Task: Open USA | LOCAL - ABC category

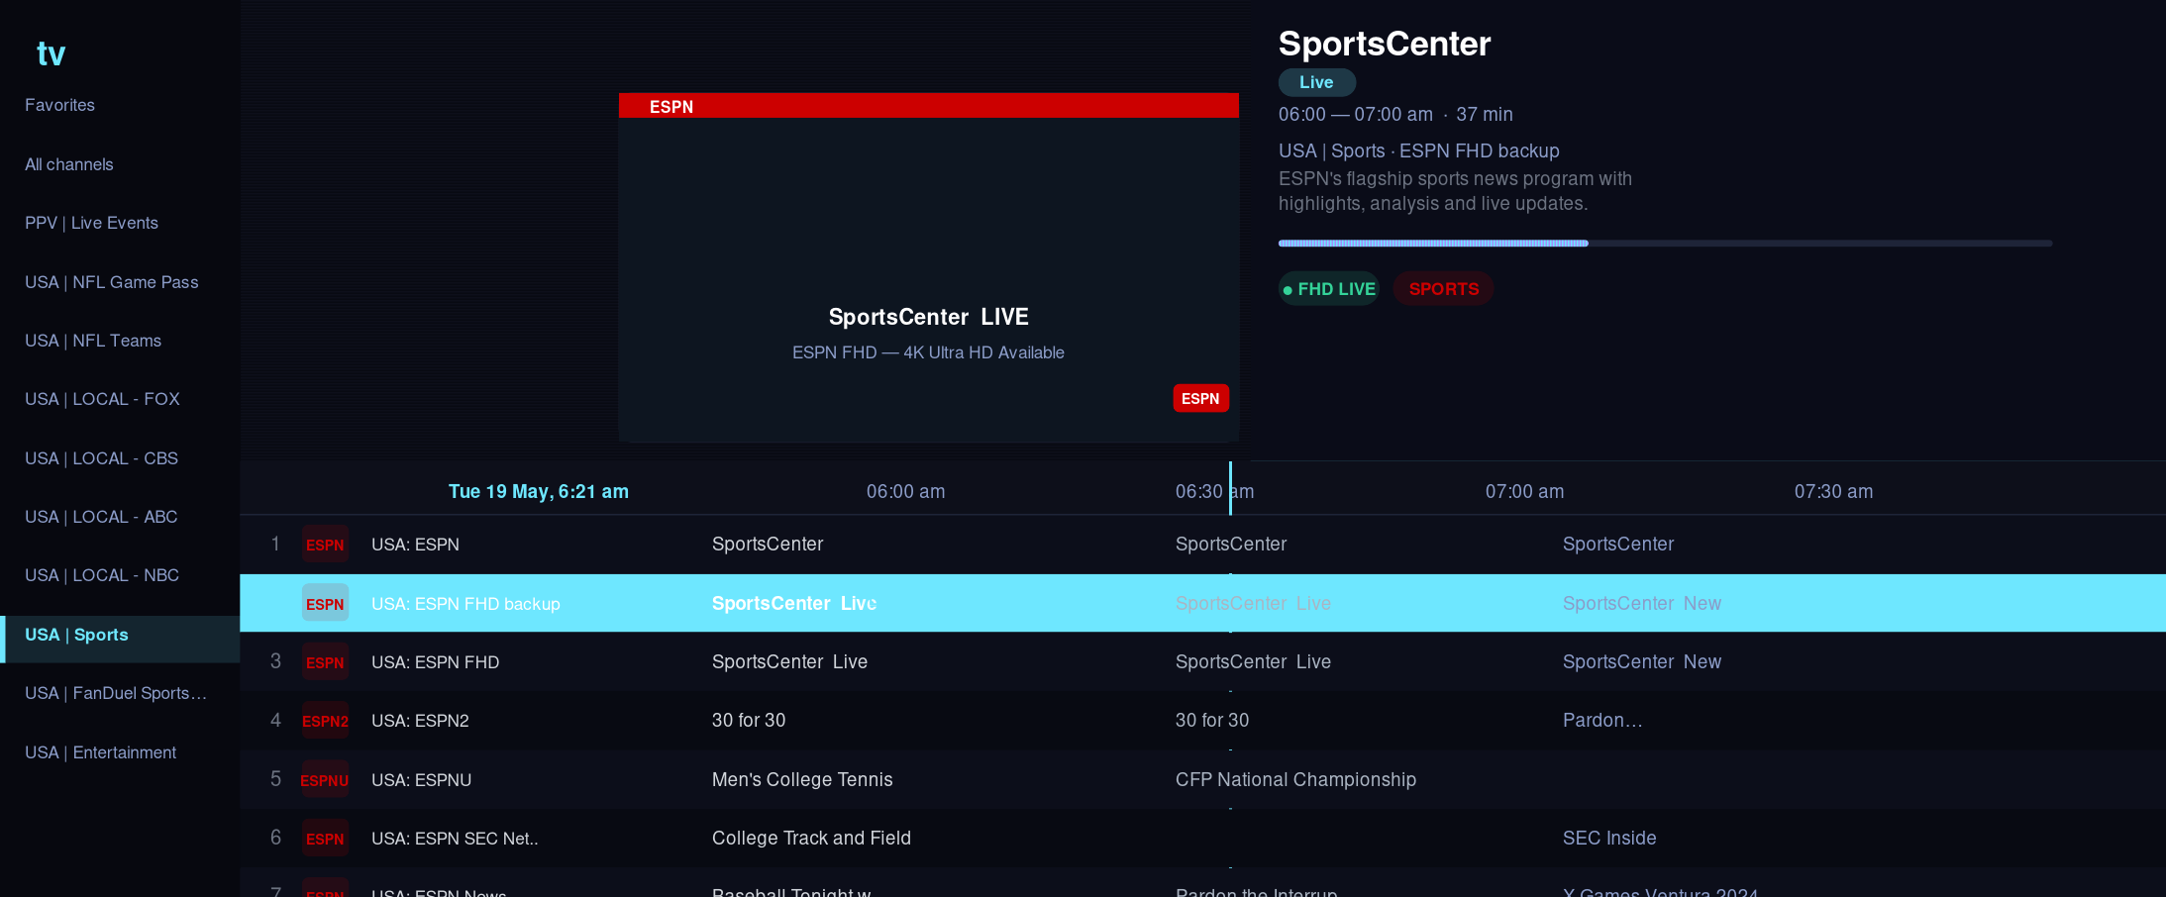Action: tap(101, 517)
